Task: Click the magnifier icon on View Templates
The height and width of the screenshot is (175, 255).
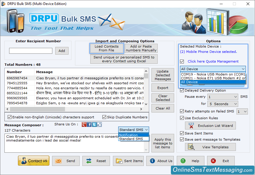Action: (x=191, y=147)
